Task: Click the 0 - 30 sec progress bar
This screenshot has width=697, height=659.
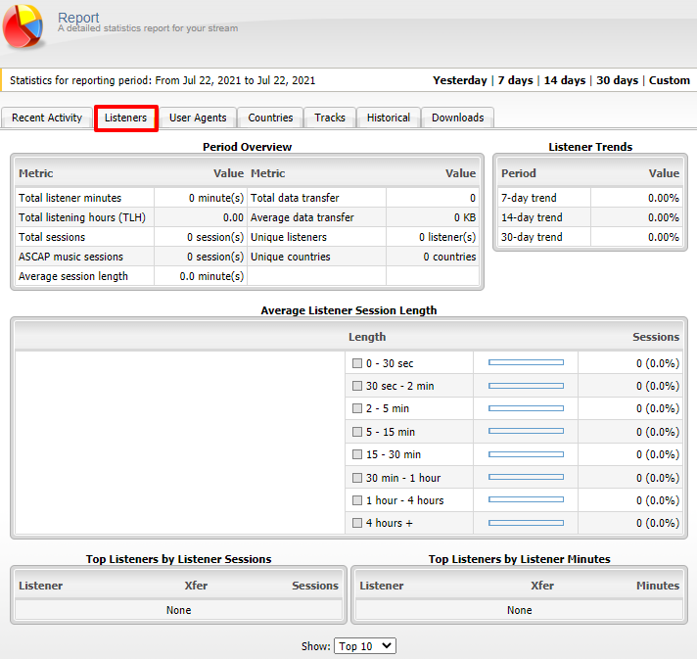Action: (x=526, y=363)
